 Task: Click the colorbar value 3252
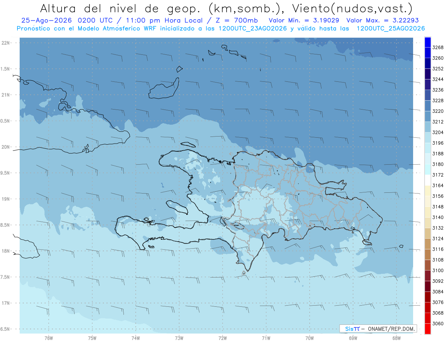pos(438,68)
